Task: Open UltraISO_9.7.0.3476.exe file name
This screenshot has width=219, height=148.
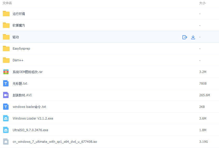Action: pos(30,130)
